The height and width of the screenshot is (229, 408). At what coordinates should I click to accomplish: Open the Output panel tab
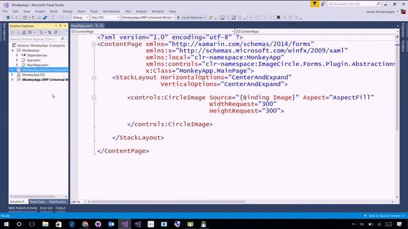[x=61, y=208]
